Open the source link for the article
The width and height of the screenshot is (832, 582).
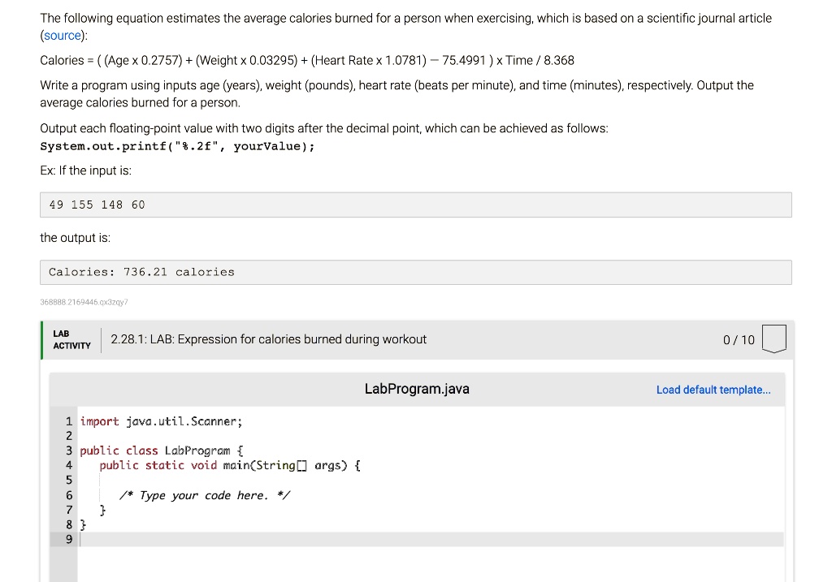pos(63,36)
